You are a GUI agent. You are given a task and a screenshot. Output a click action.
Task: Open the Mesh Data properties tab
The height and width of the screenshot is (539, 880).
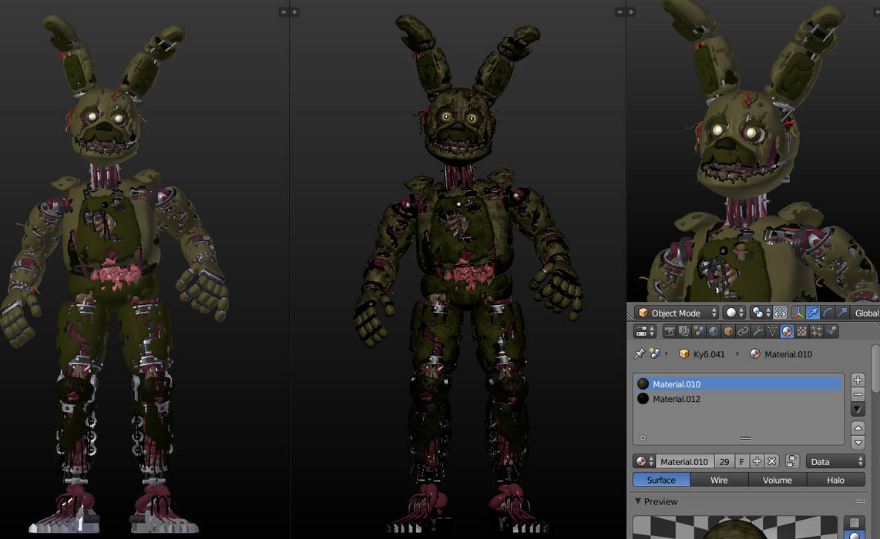pyautogui.click(x=772, y=331)
